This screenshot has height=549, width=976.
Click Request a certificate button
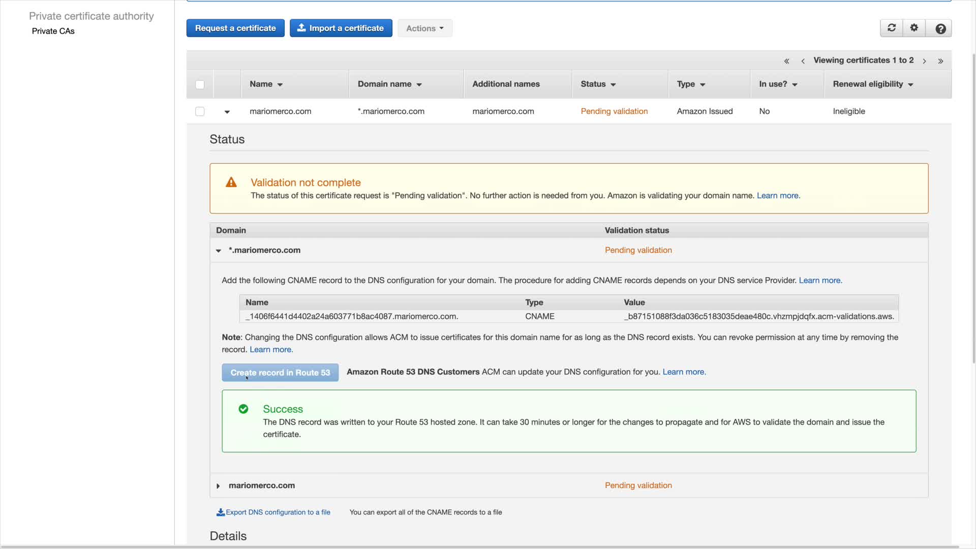pyautogui.click(x=235, y=28)
